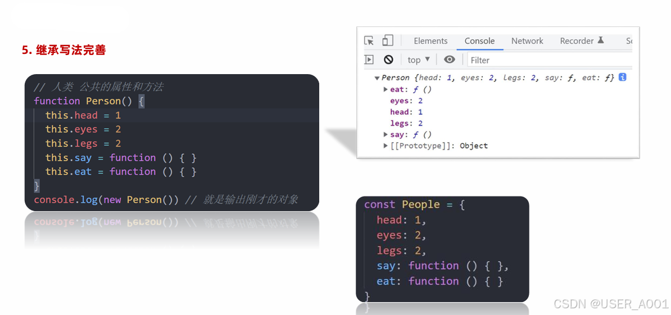Click the '// 人类 公共的属性和方法' comment
This screenshot has height=315, width=671.
coord(98,87)
